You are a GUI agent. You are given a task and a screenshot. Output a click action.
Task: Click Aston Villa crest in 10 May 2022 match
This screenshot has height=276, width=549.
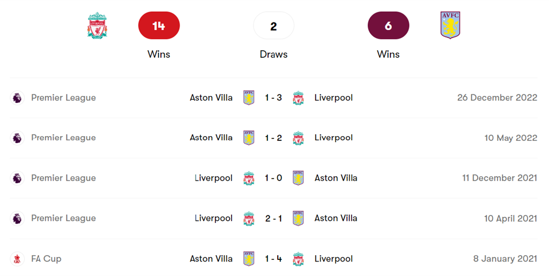[x=249, y=138]
